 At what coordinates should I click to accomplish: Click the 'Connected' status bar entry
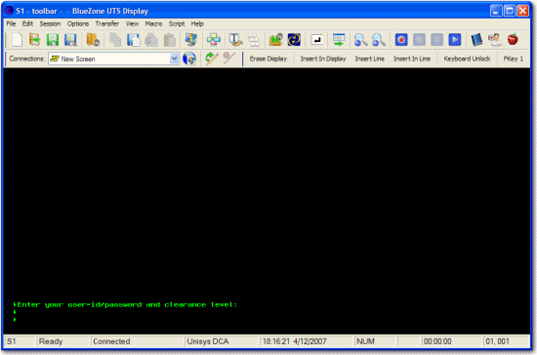111,341
